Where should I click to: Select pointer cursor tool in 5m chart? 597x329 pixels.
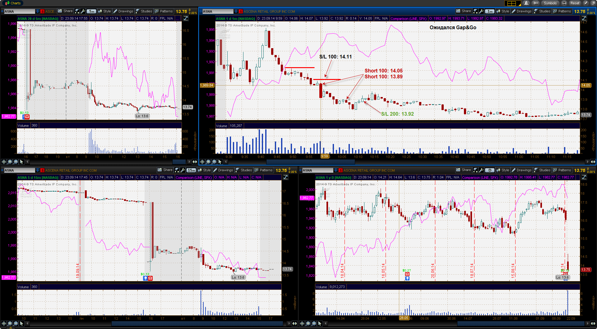[21, 162]
